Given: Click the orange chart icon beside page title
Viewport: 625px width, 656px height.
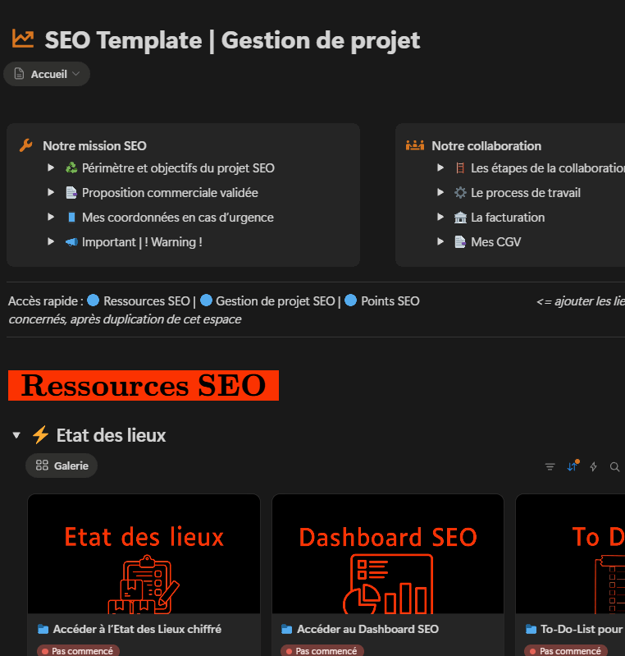Looking at the screenshot, I should [x=23, y=39].
